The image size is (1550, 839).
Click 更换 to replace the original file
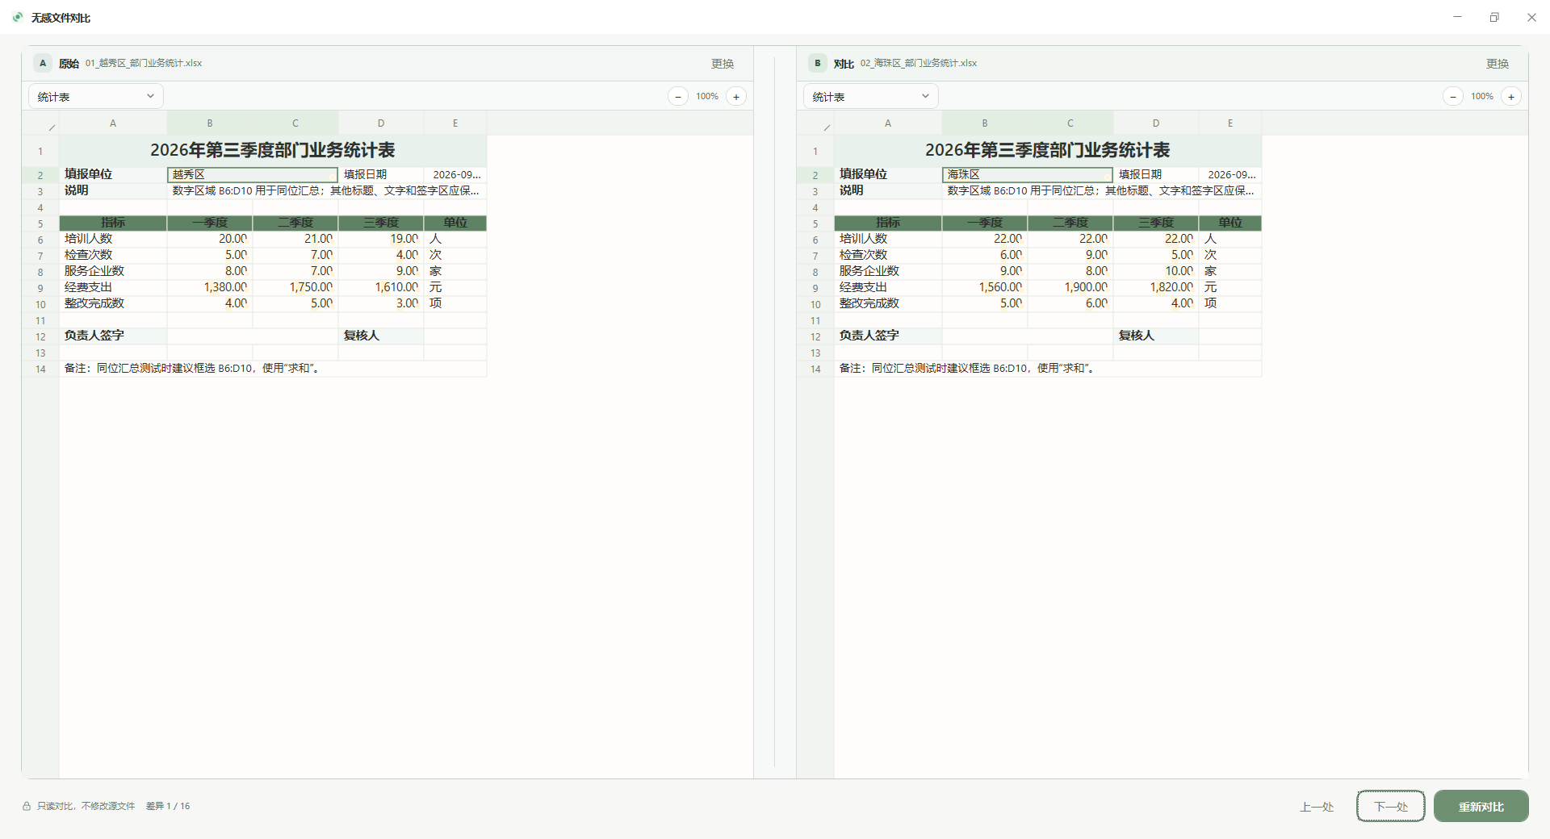723,64
